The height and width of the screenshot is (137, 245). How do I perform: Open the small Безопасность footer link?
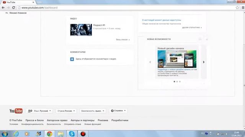point(54,124)
